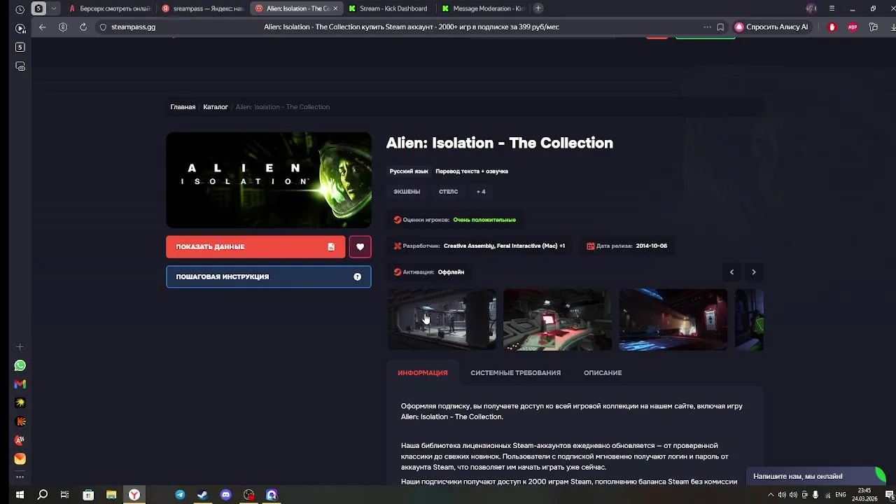Reload the page

pyautogui.click(x=83, y=27)
